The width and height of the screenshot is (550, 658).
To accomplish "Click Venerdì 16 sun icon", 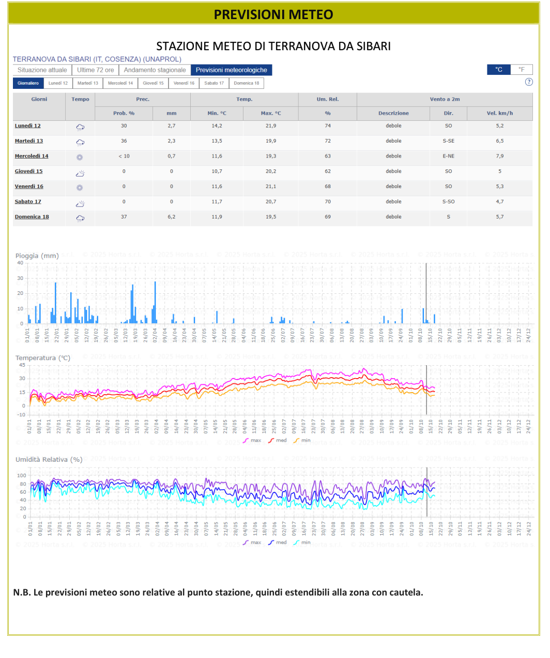I will pos(80,187).
